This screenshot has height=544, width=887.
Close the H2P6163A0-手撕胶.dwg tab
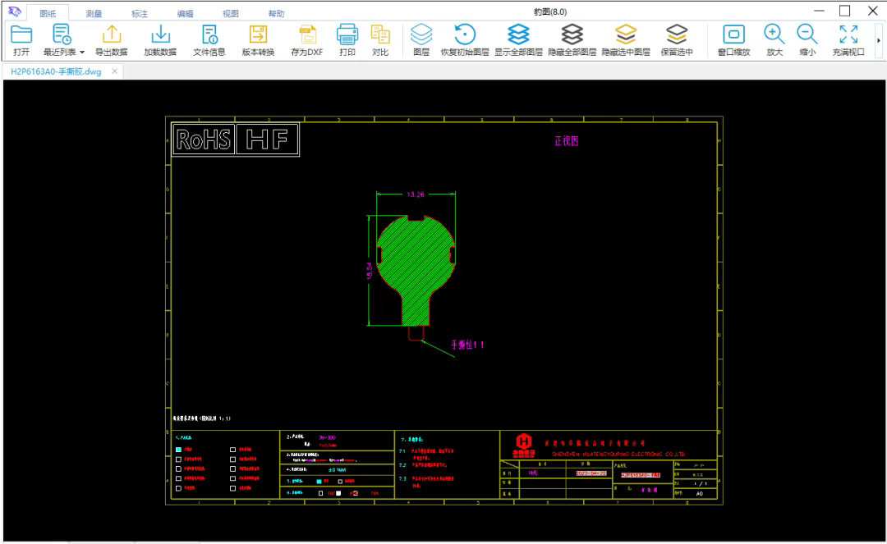tap(115, 71)
